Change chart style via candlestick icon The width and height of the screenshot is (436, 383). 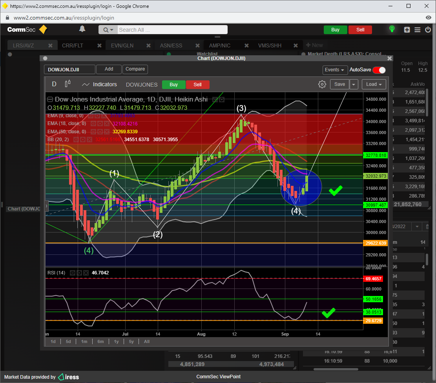[x=67, y=84]
